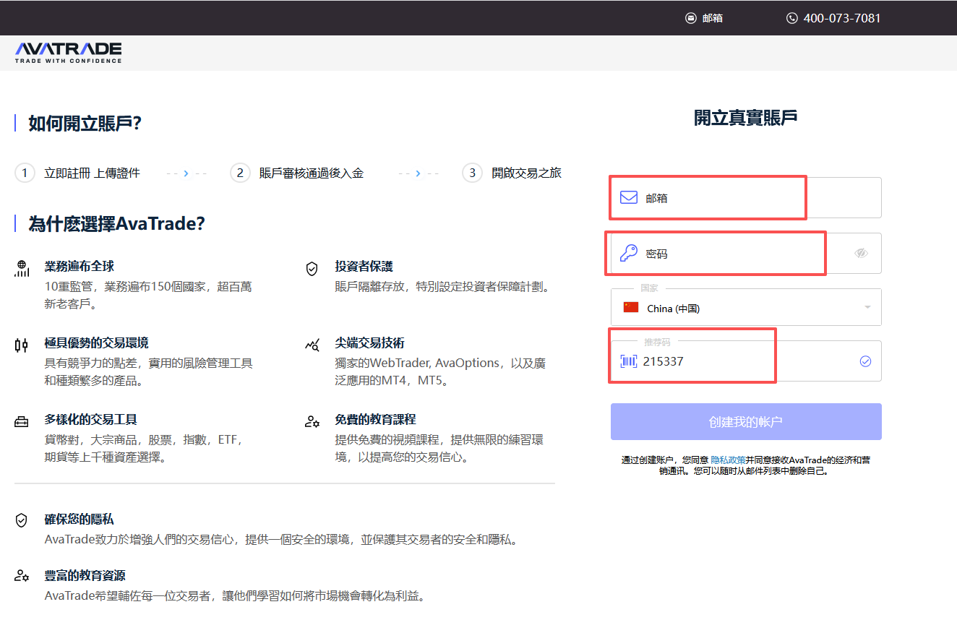Click the shield icon next to 投資者保護
The image size is (957, 620).
coord(312,269)
